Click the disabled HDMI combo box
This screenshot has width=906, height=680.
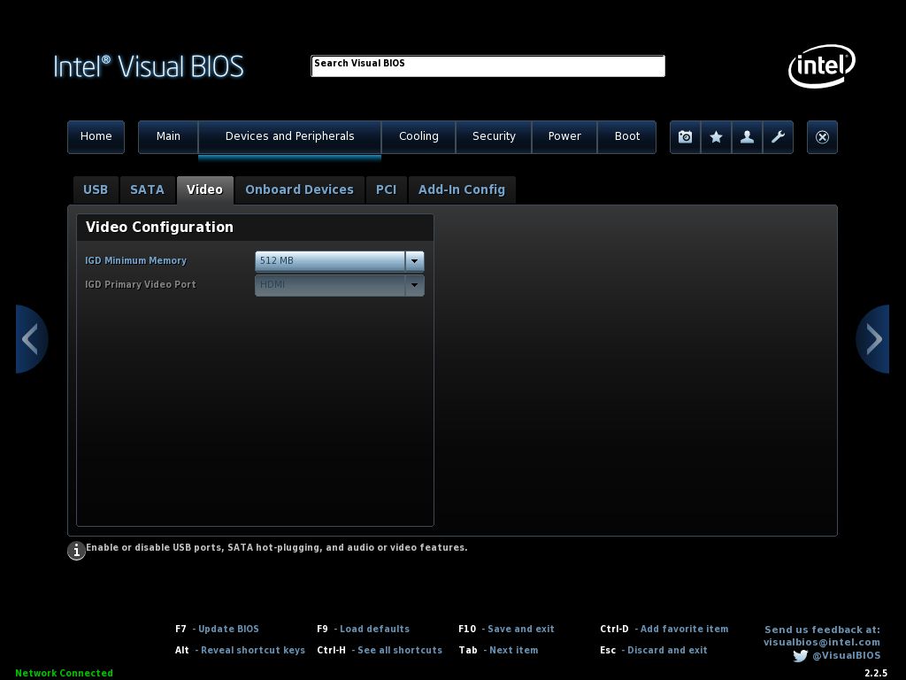click(x=330, y=285)
